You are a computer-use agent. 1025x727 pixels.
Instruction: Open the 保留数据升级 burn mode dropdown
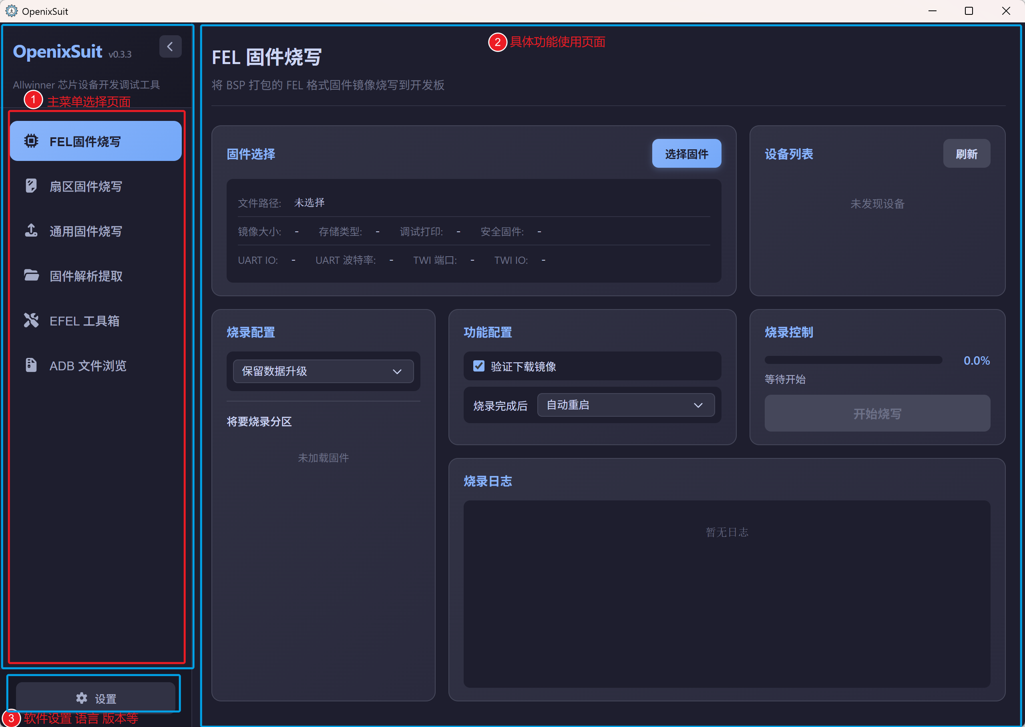[x=323, y=371]
